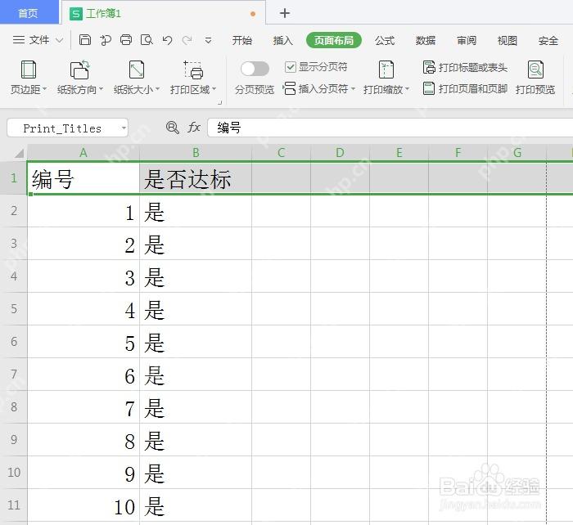This screenshot has width=573, height=525.
Task: Switch to the 开始 ribbon tab
Action: pos(242,40)
